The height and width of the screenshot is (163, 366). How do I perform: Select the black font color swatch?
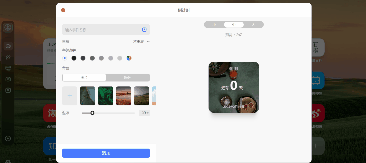(74, 58)
